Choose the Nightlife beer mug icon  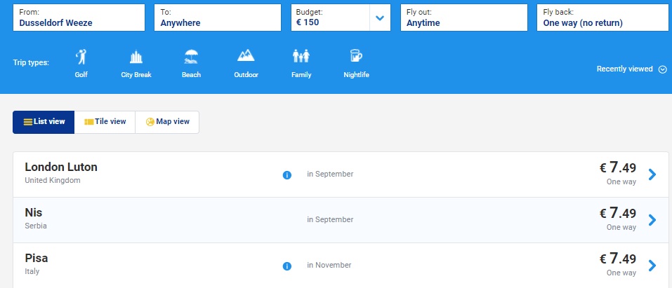coord(356,57)
